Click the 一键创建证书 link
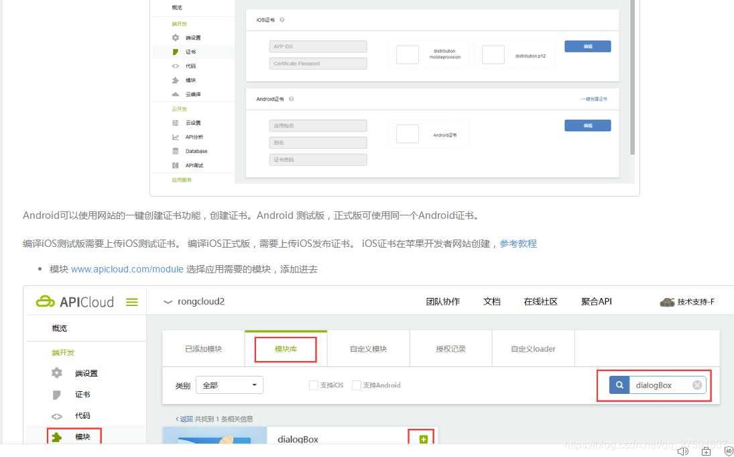734x457 pixels. [594, 99]
